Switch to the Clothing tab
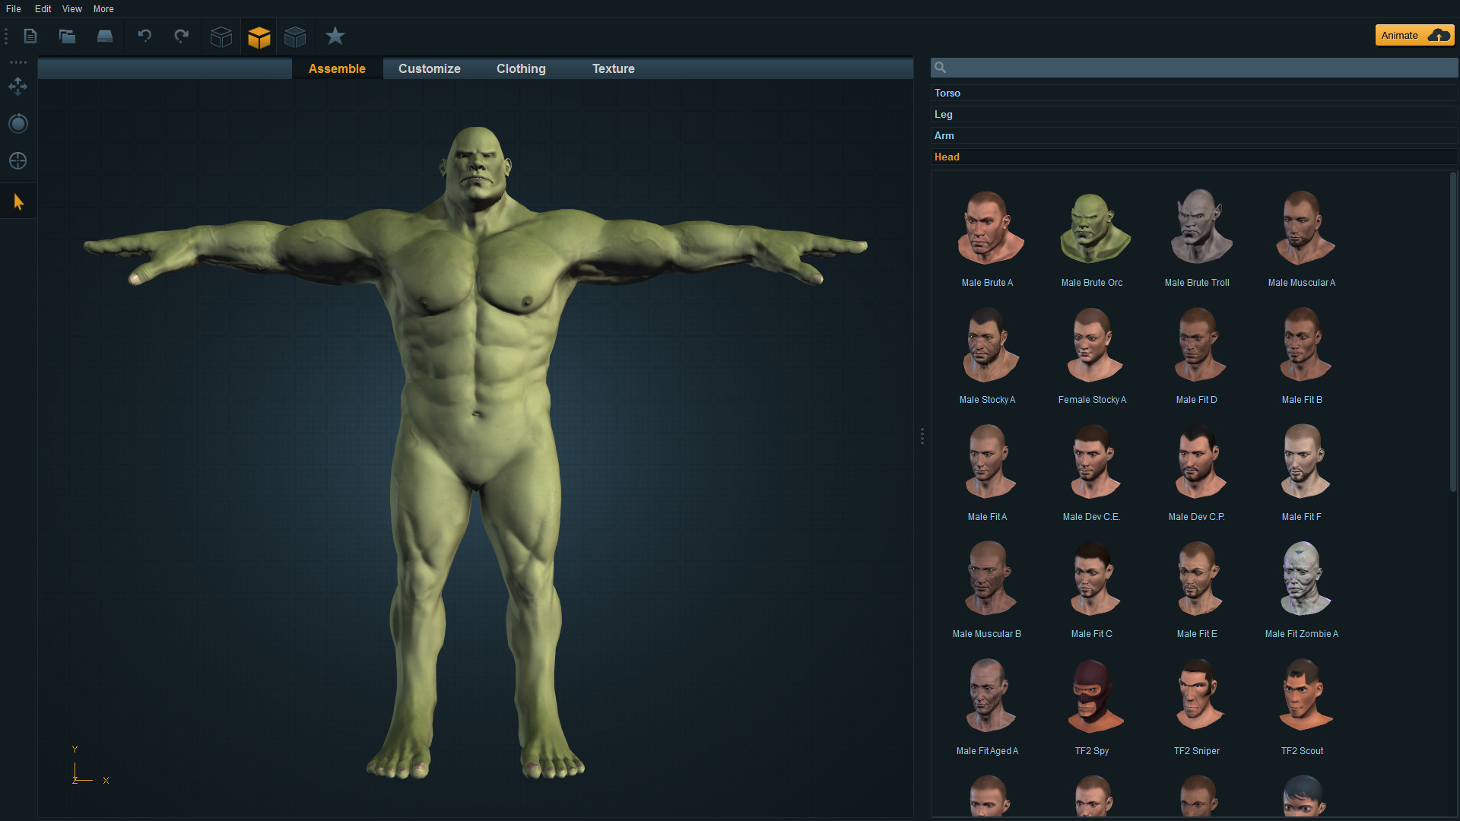The image size is (1460, 821). tap(520, 68)
